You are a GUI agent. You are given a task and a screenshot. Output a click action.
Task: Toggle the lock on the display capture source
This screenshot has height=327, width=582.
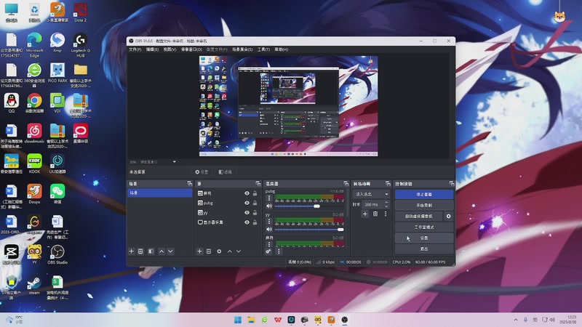(x=255, y=222)
